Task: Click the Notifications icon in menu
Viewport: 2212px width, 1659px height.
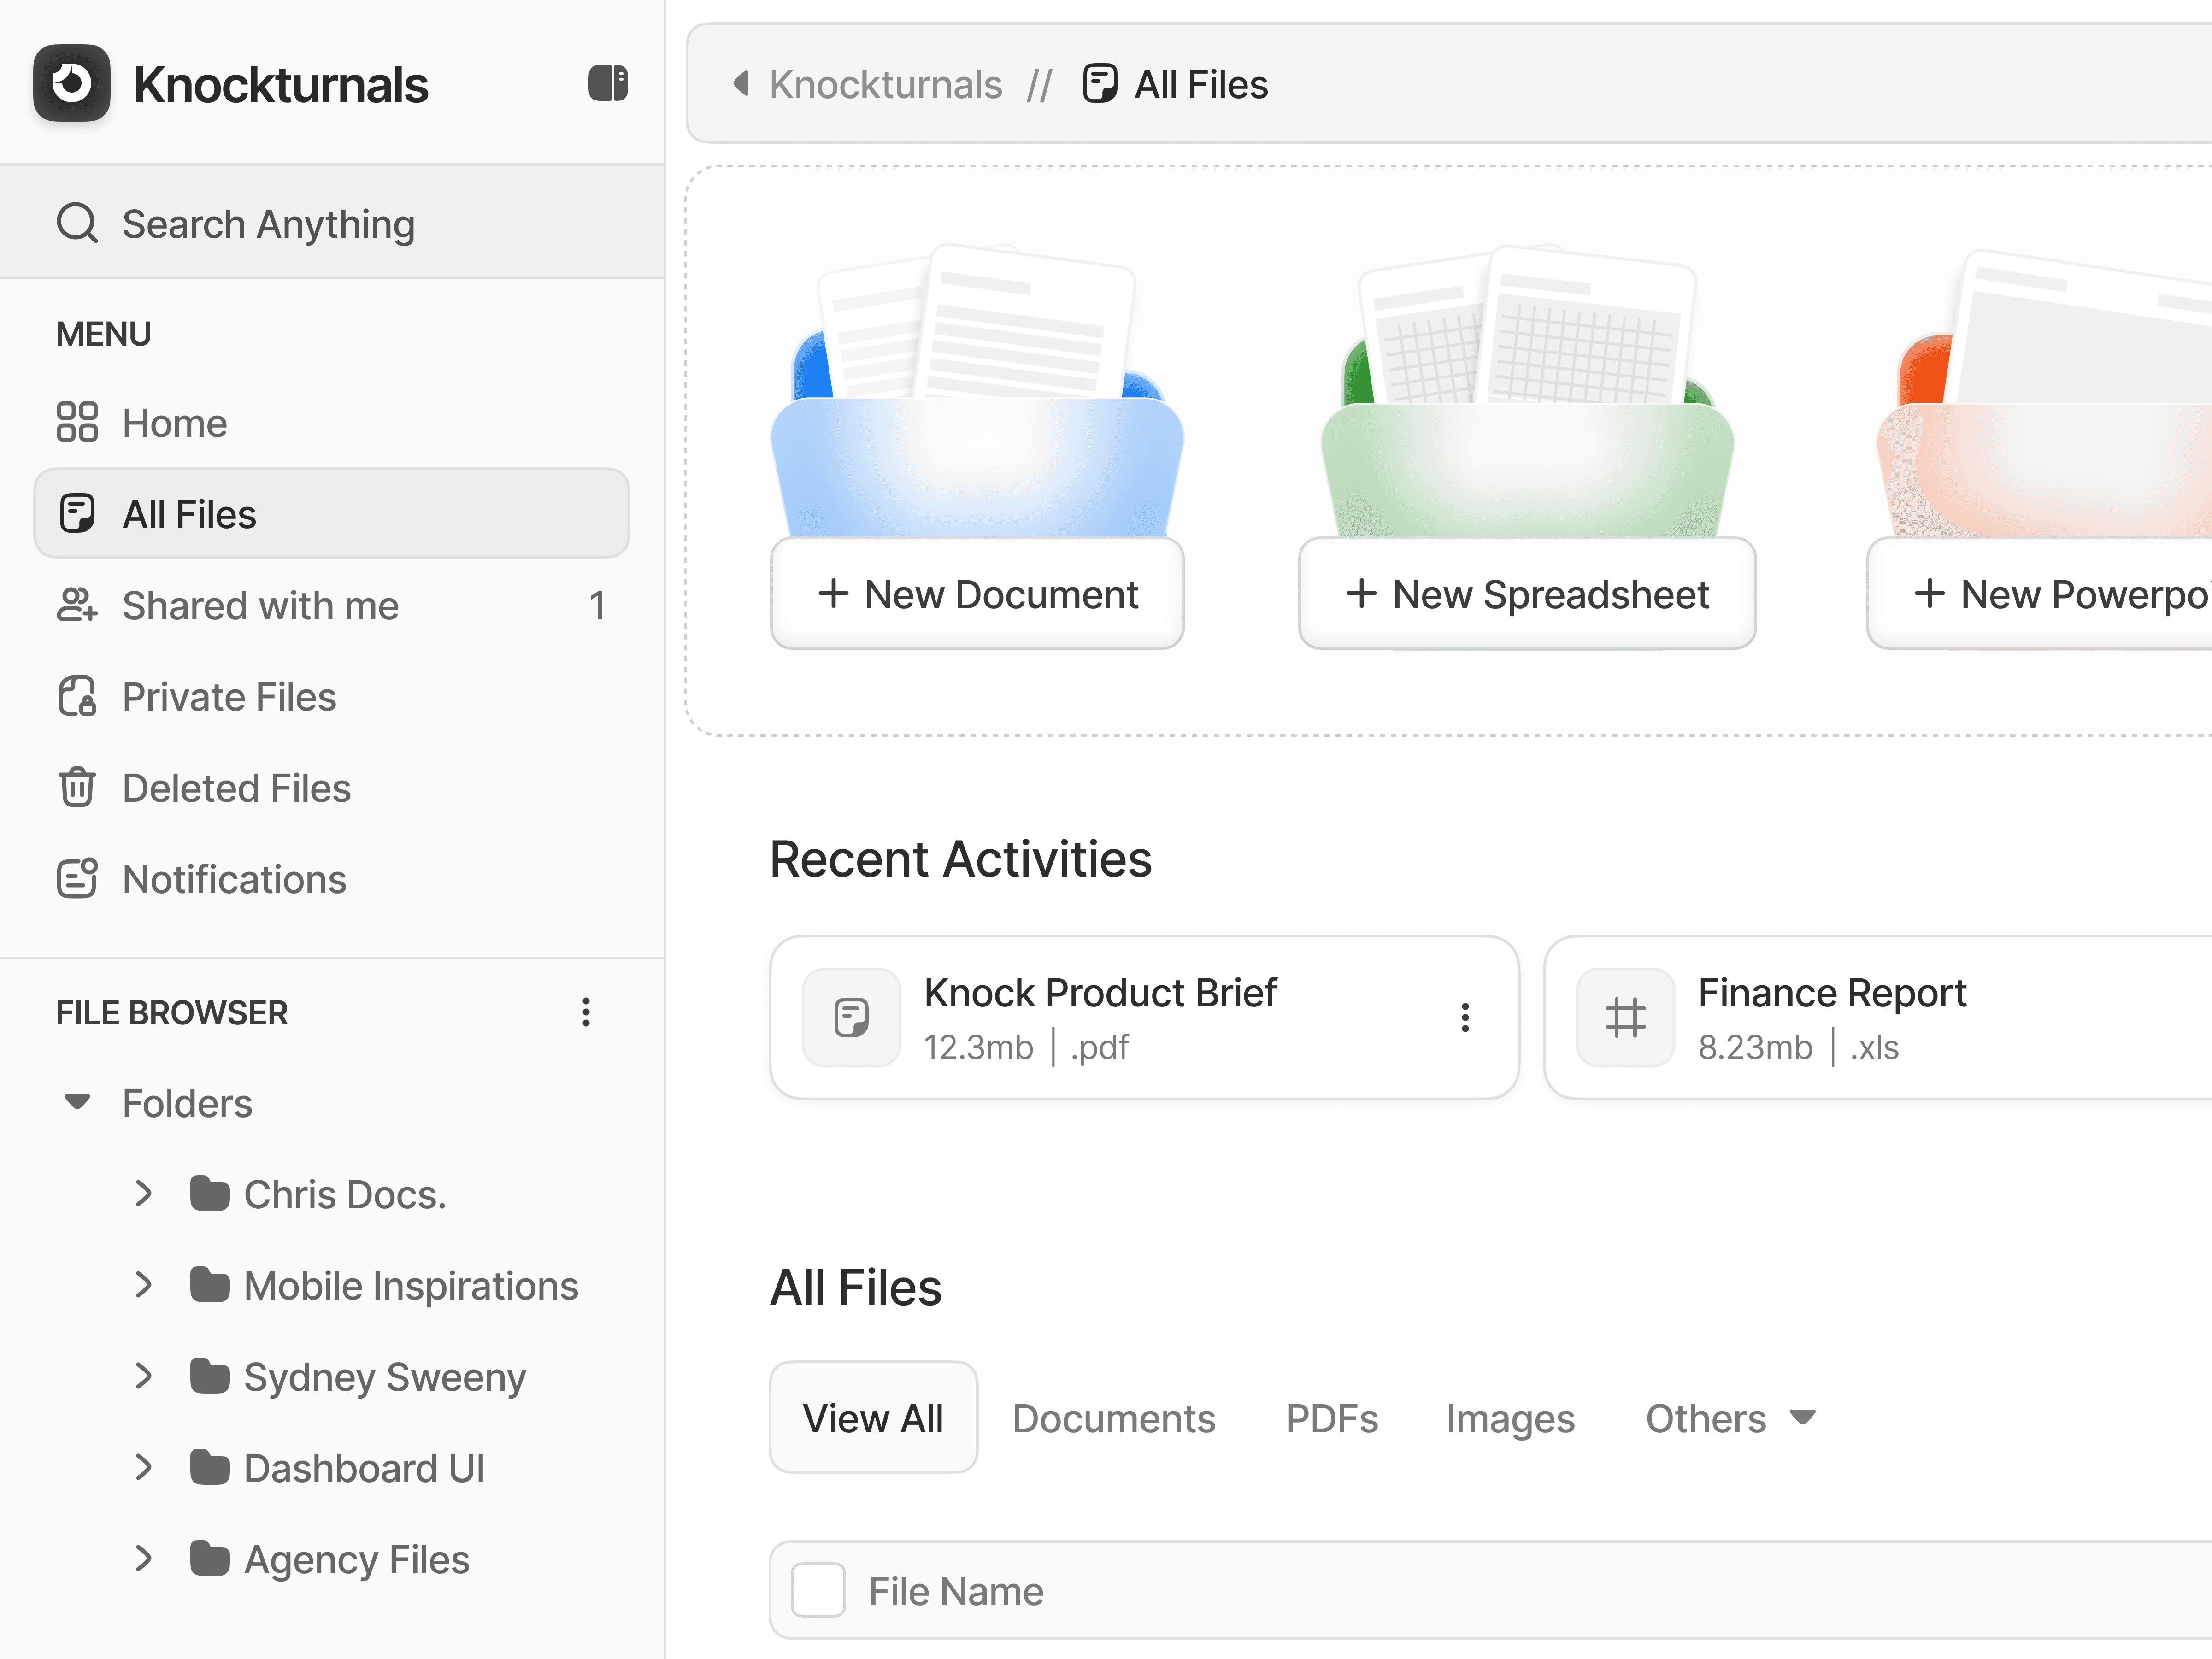Action: tap(77, 879)
